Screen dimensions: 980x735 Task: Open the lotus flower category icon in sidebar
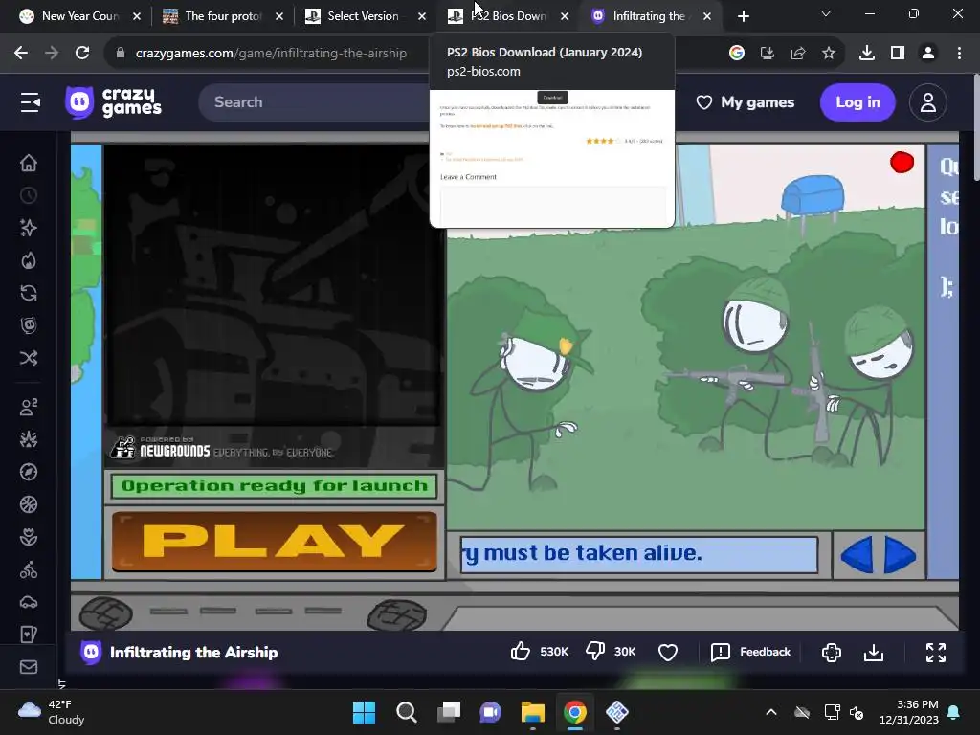point(29,537)
